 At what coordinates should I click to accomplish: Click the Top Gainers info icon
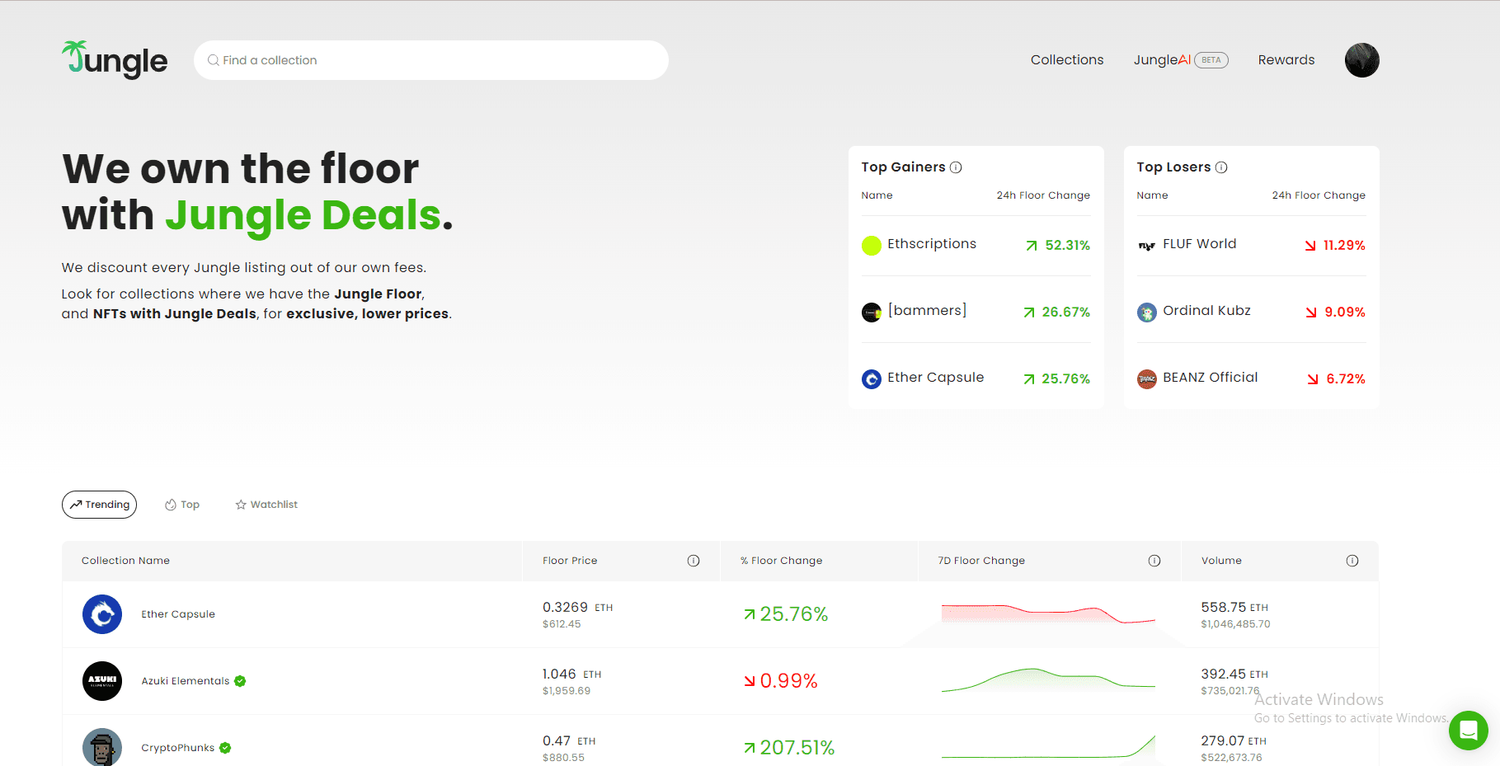coord(956,167)
